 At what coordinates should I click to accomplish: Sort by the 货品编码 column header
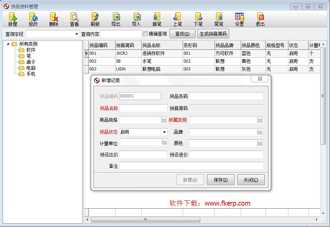102,45
